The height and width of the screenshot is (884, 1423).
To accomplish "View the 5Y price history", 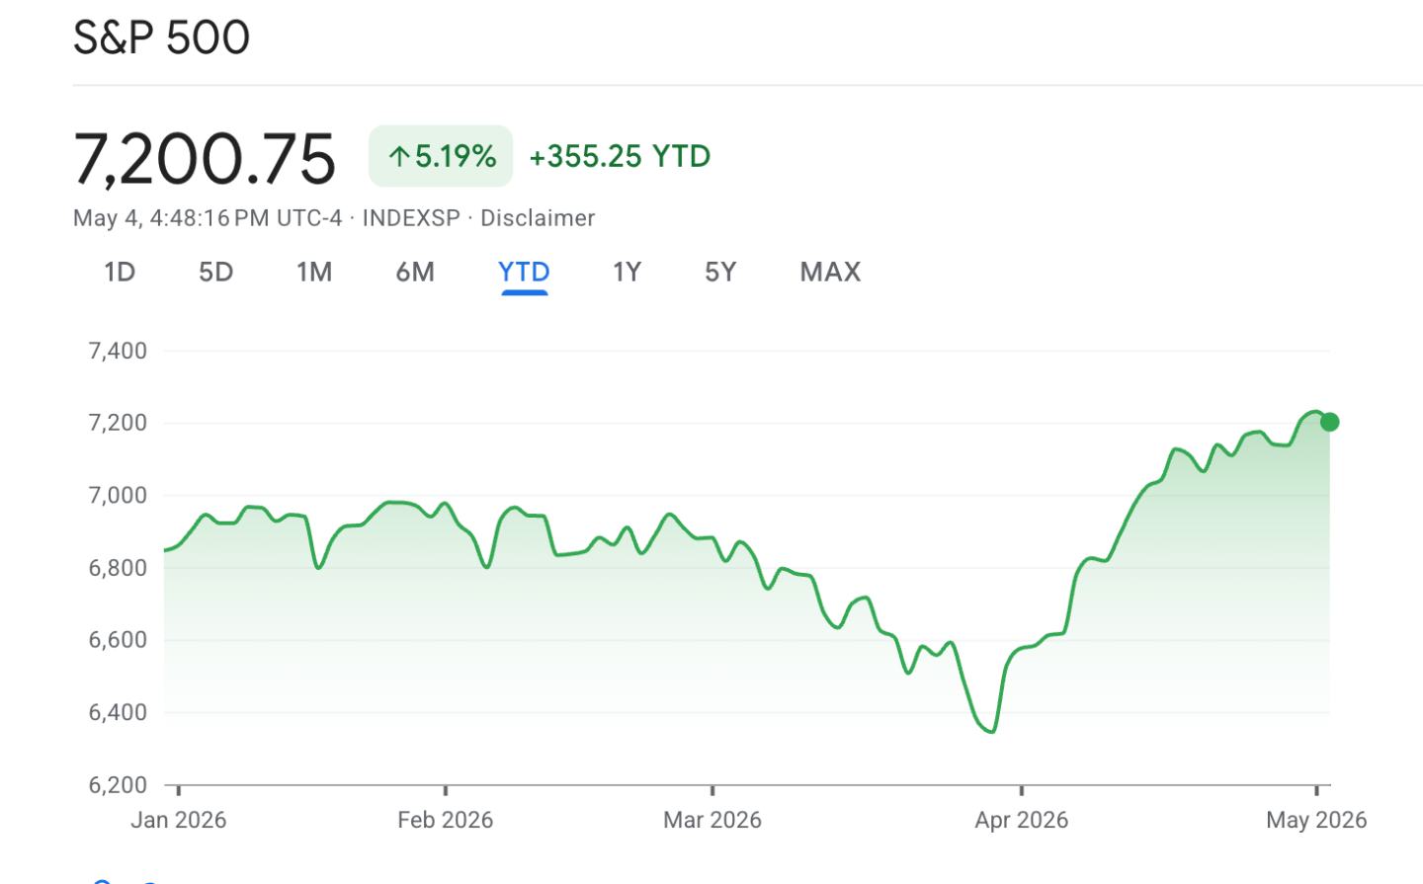I will coord(720,272).
